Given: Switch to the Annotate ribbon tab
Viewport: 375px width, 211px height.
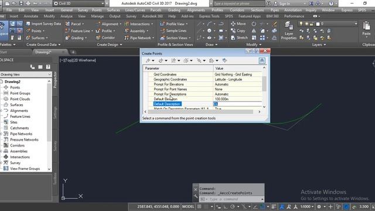Looking at the screenshot, I should [31, 16].
